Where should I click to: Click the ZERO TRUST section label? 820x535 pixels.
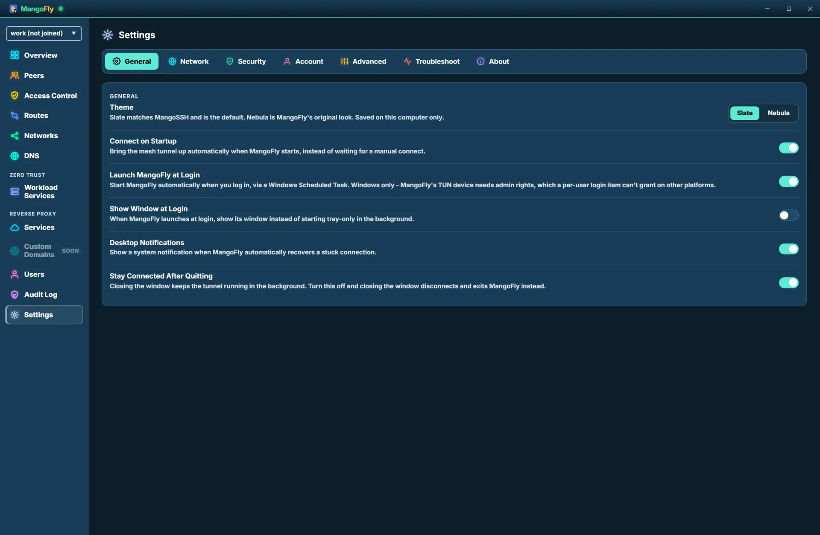coord(27,175)
